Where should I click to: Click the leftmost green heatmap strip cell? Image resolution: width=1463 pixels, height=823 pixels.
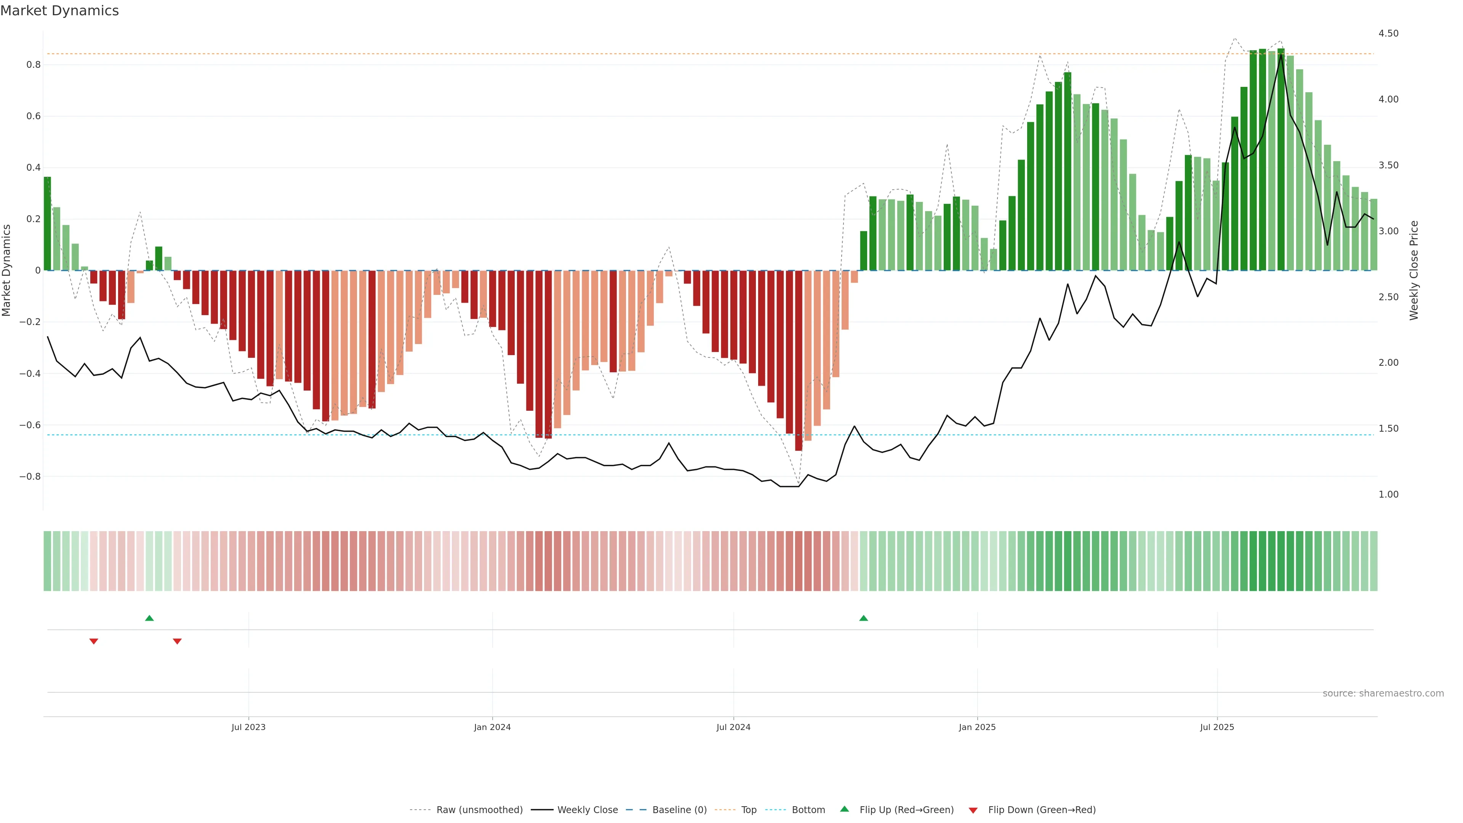tap(47, 560)
